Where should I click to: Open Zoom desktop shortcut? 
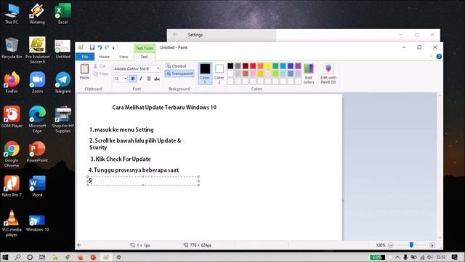click(37, 82)
